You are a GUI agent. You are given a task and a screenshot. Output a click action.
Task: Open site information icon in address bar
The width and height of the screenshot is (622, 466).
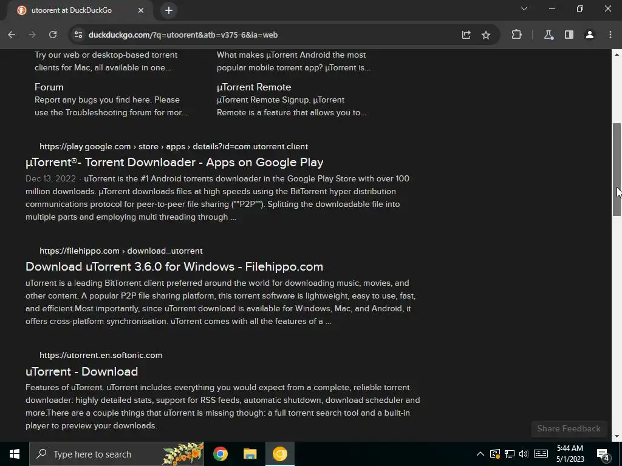[x=78, y=35]
